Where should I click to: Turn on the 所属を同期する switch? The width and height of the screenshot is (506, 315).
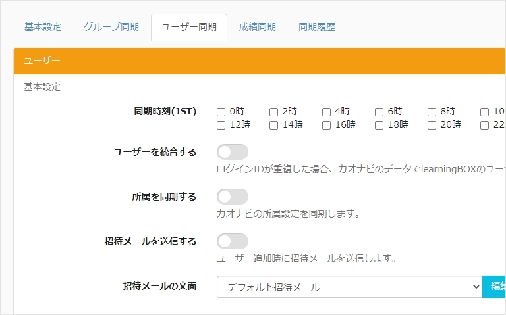233,197
